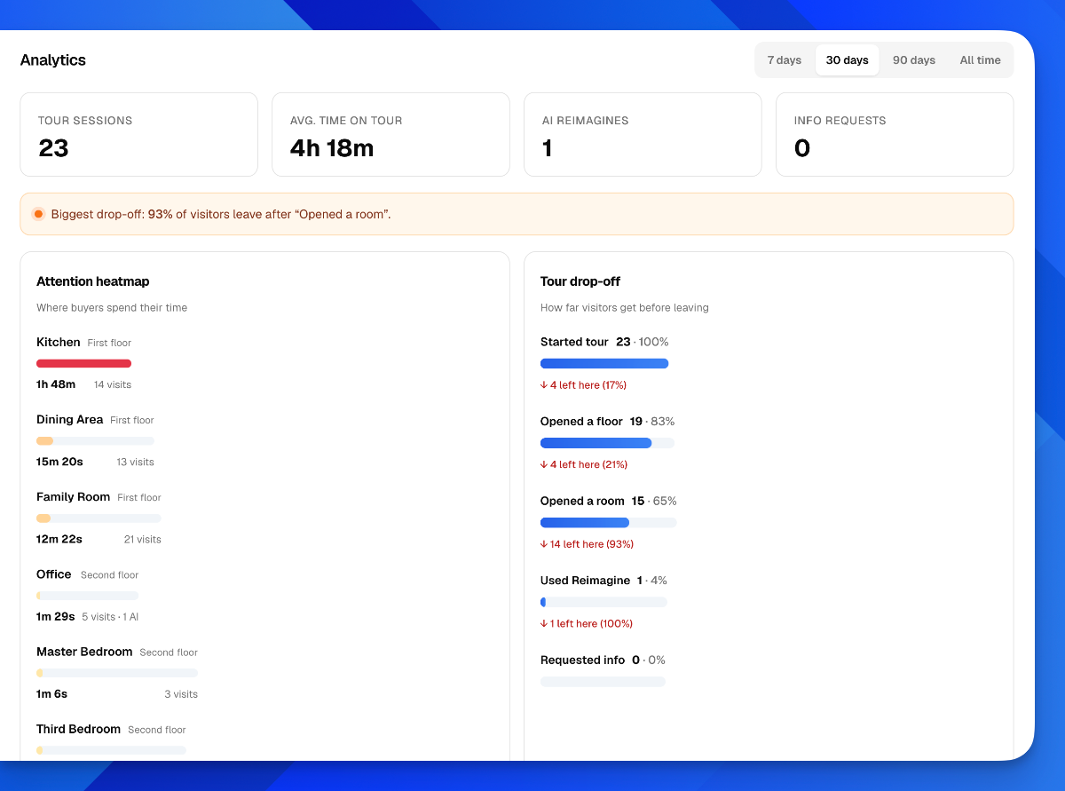The image size is (1065, 791).
Task: Click the Attention heatmap heading
Action: [93, 281]
